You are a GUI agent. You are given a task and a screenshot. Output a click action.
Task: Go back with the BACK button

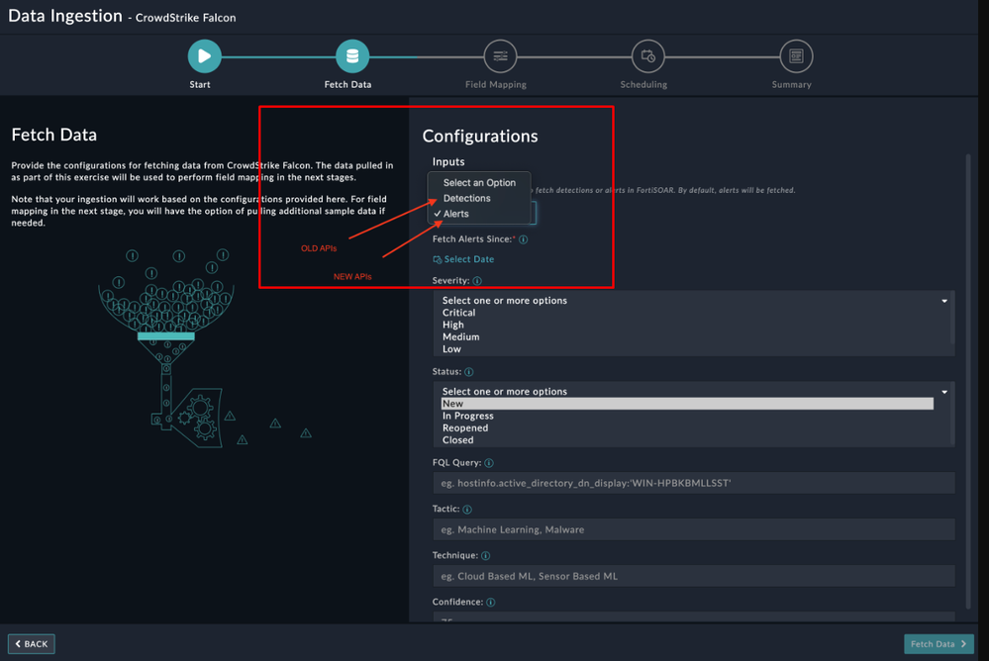32,644
